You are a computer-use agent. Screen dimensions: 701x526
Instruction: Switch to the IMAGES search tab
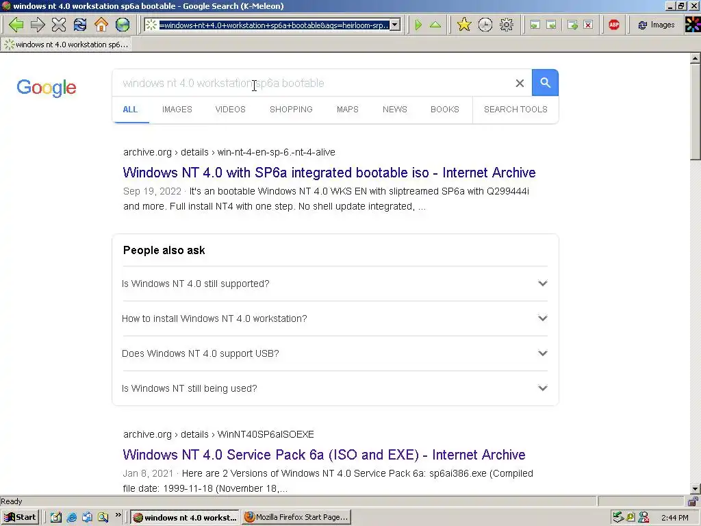[x=177, y=110]
